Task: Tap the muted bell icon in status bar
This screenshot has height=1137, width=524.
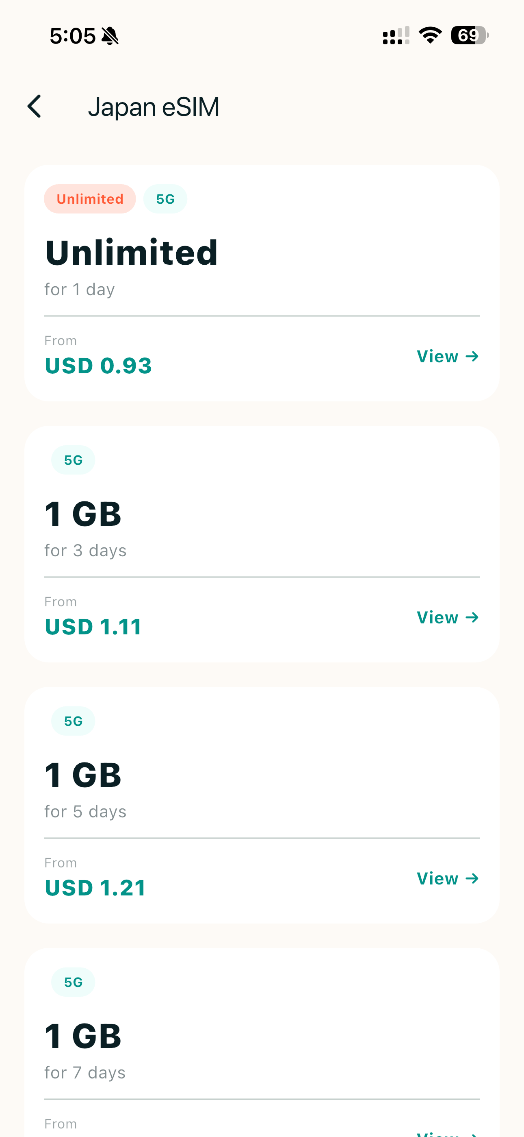Action: [x=110, y=36]
